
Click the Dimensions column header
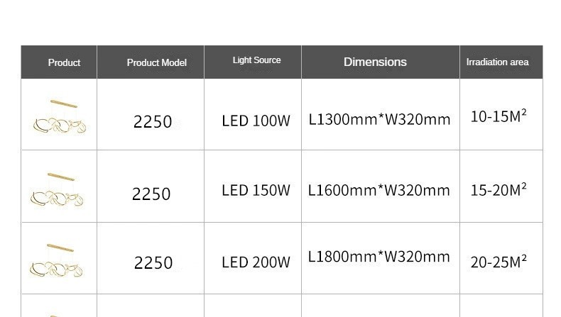375,62
